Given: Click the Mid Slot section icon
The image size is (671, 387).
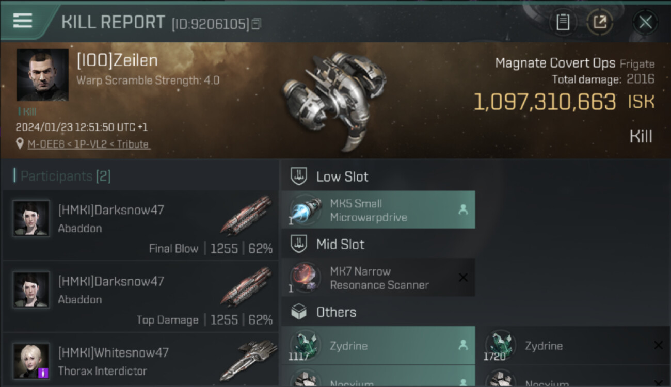Looking at the screenshot, I should click(299, 244).
